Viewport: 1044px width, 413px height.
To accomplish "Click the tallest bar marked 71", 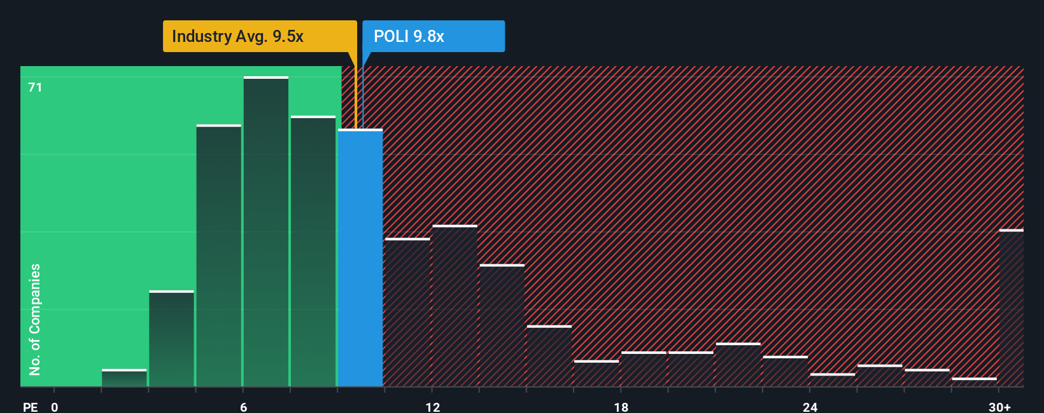I will coord(266,232).
